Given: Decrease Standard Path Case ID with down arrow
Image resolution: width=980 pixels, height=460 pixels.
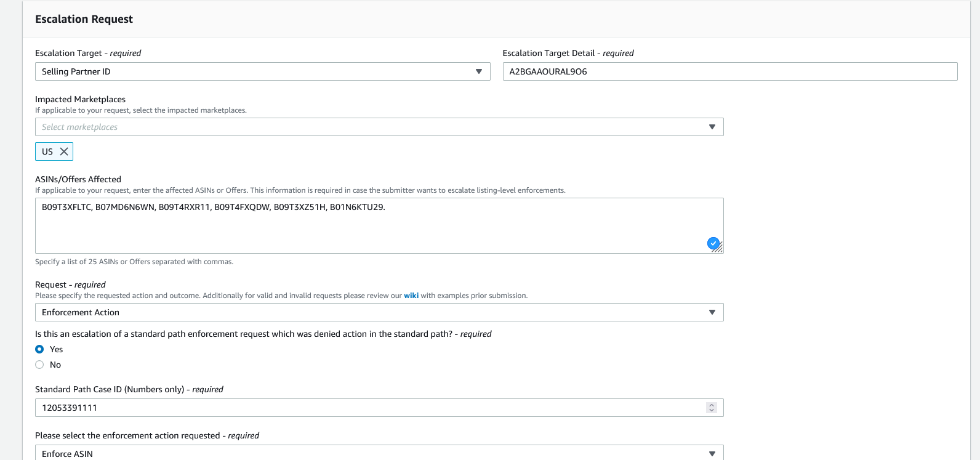Looking at the screenshot, I should point(712,410).
